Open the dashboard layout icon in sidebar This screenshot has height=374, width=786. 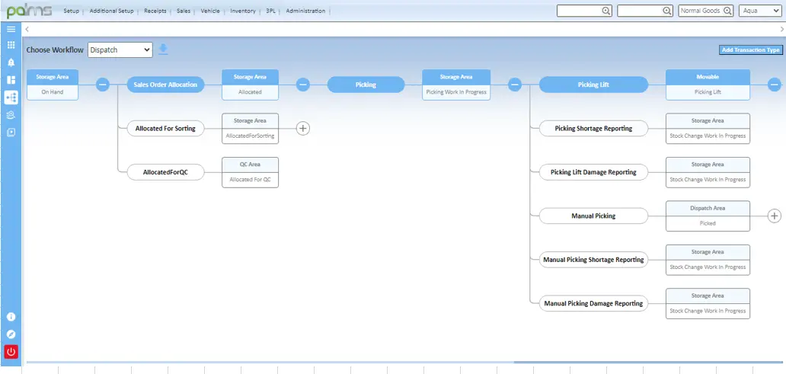pos(11,80)
